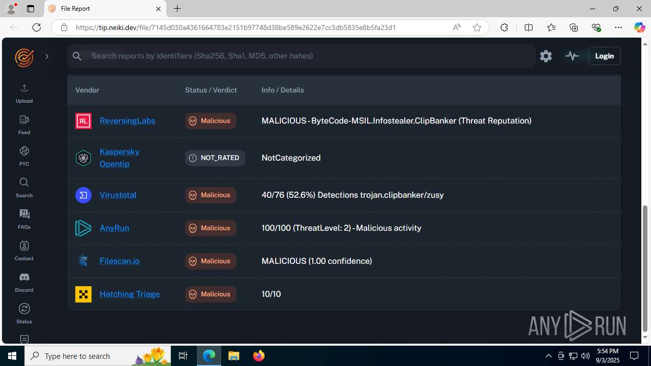Viewport: 651px width, 366px height.
Task: Click the Filescan.io logo icon
Action: [x=83, y=261]
